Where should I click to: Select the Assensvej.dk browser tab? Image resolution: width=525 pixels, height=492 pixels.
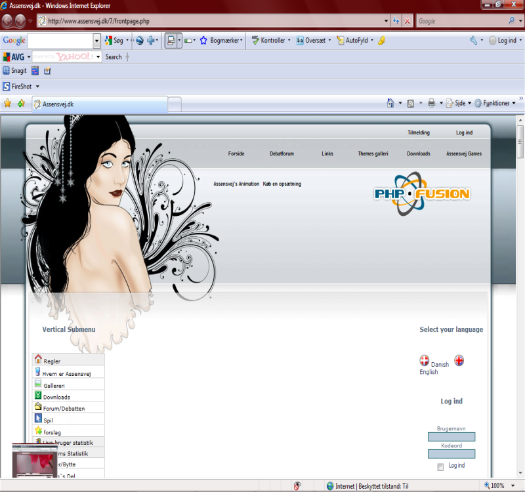pyautogui.click(x=100, y=104)
